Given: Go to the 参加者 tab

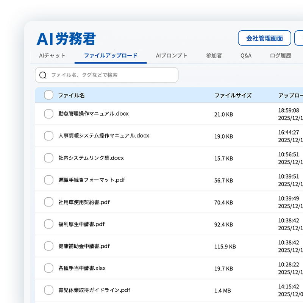Looking at the screenshot, I should coord(214,56).
